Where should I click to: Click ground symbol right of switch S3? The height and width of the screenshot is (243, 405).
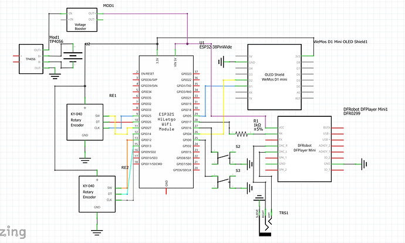(250, 188)
